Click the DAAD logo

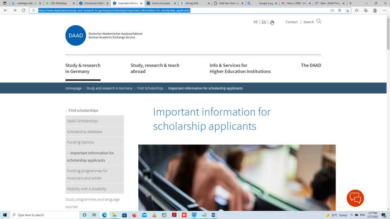pos(76,35)
